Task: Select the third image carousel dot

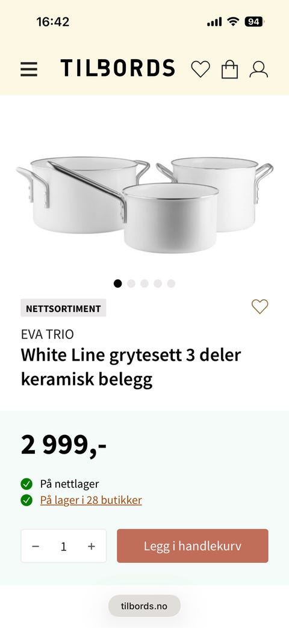Action: [x=144, y=284]
